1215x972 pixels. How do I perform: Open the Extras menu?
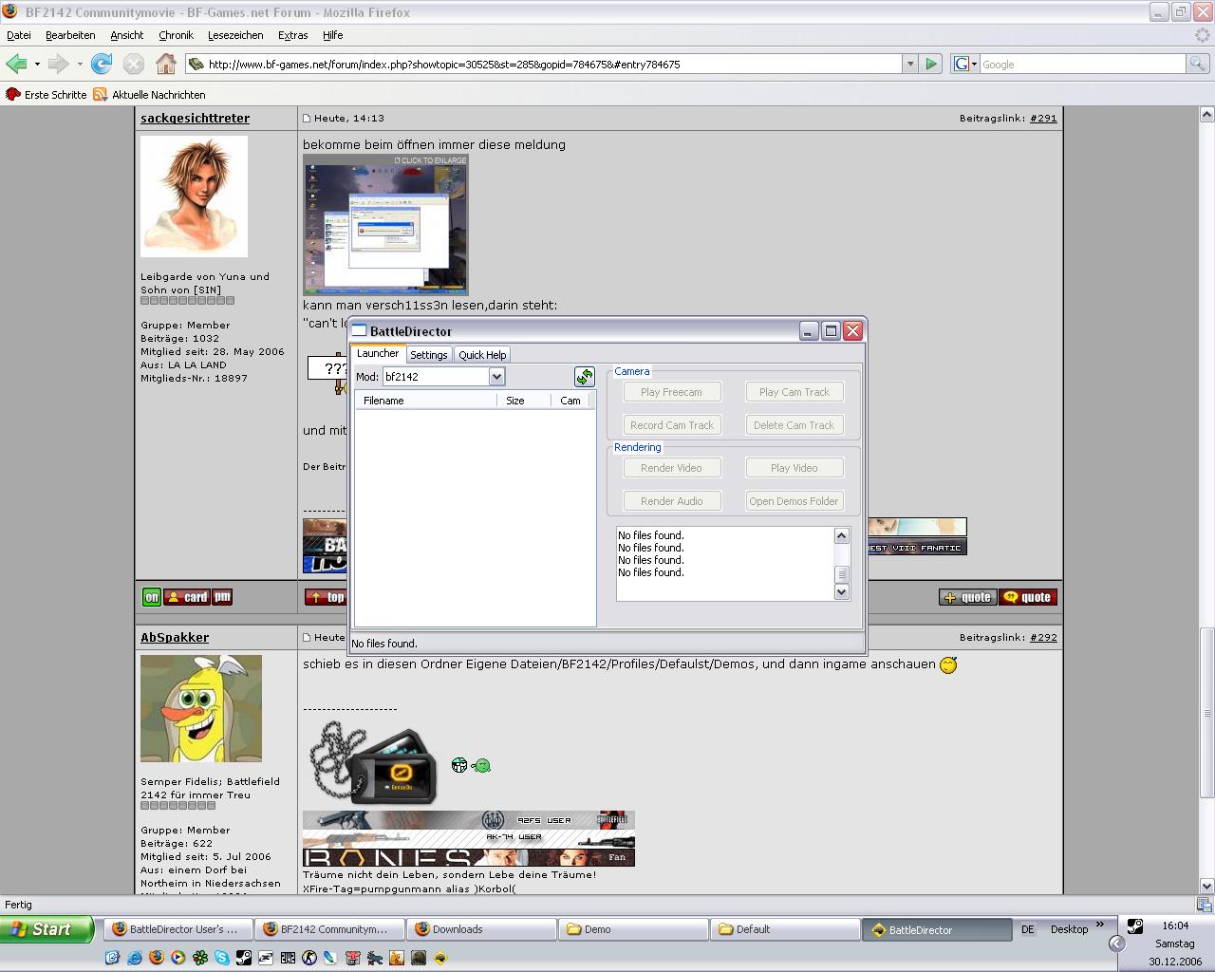[x=292, y=35]
